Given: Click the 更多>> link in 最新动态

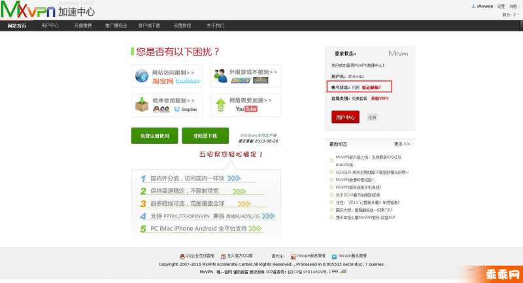Looking at the screenshot, I should (401, 144).
